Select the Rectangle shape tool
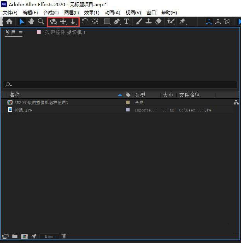Viewport: 241px width, 243px height. click(107, 22)
